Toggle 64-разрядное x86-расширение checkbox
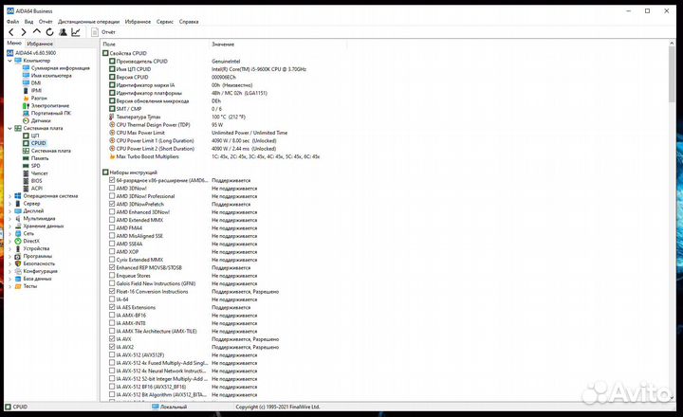Viewport: 683px width, 417px height. 112,180
